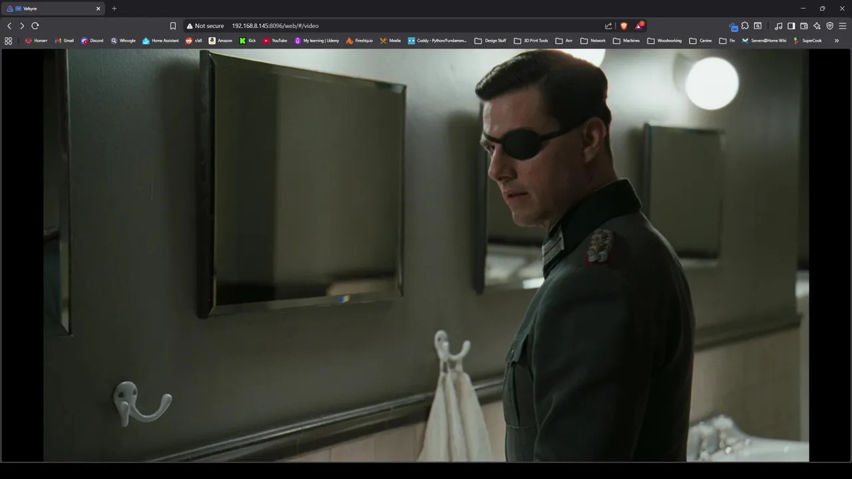
Task: Open the YouTube bookmark
Action: (x=275, y=41)
